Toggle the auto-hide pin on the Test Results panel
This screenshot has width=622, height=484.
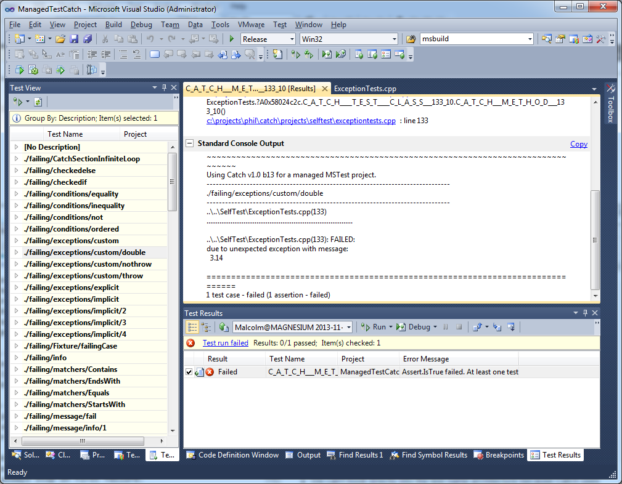[585, 313]
